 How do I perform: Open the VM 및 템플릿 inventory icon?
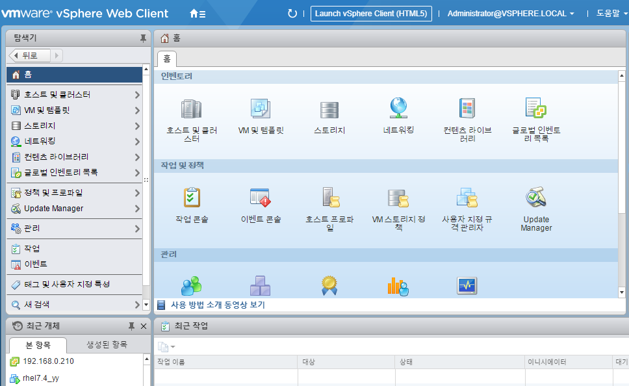(x=261, y=109)
